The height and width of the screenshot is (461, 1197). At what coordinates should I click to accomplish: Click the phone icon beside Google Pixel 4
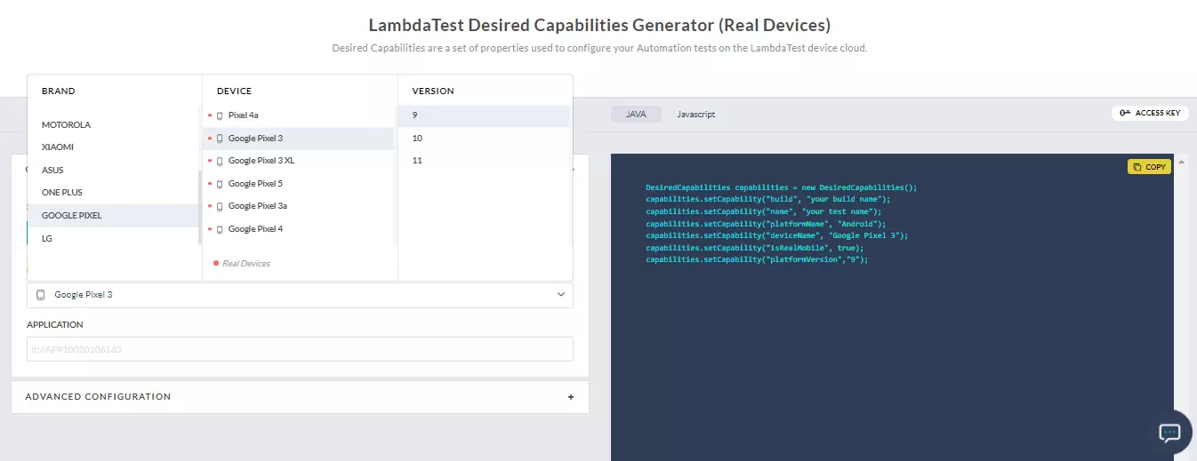(220, 229)
